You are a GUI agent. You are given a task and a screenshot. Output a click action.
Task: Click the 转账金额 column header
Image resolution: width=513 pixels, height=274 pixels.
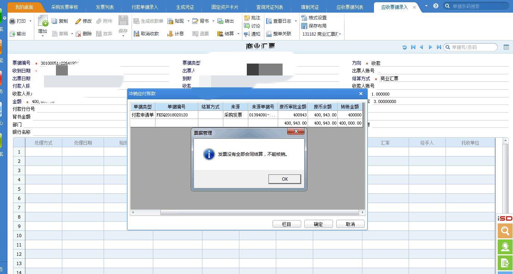[x=350, y=107]
